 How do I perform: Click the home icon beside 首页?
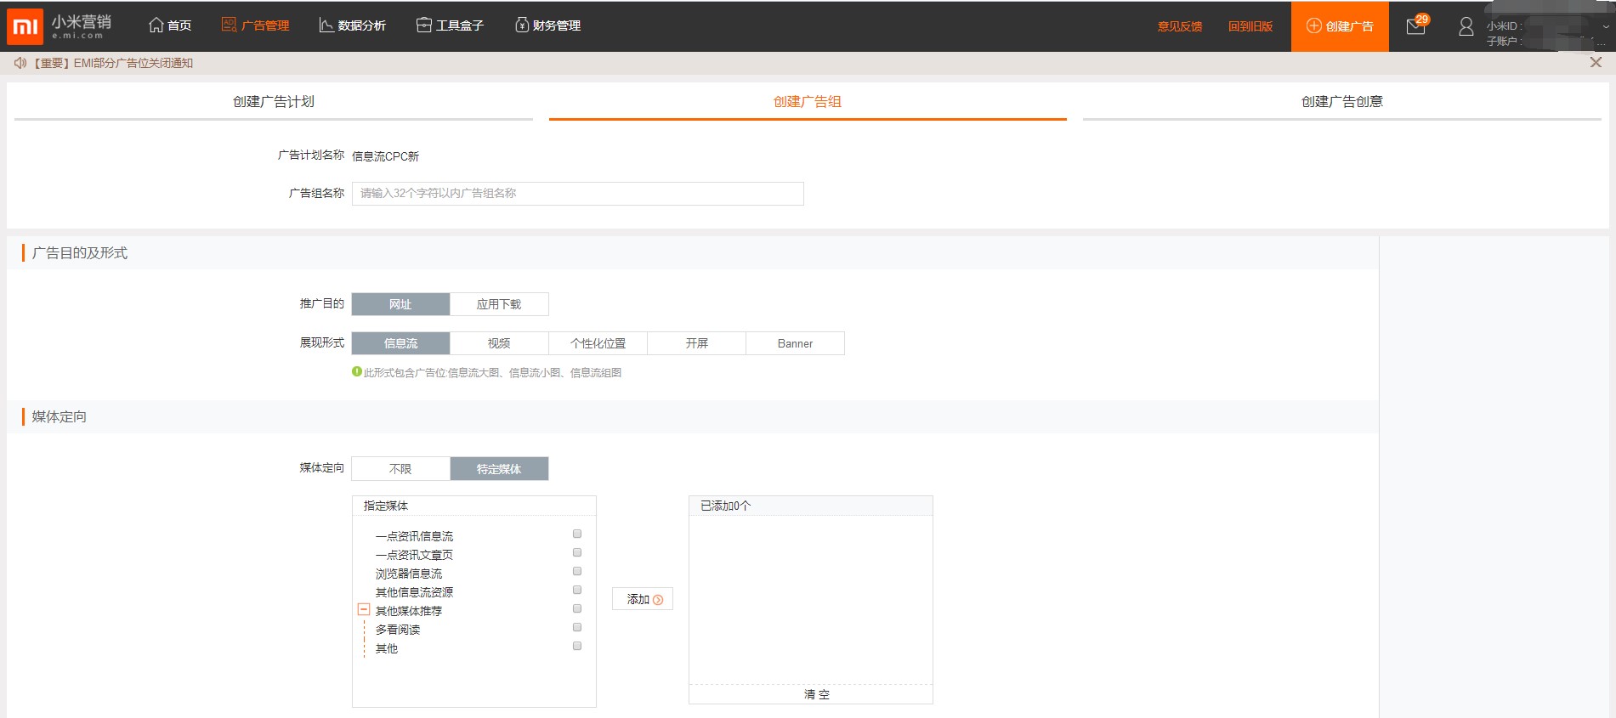tap(156, 25)
